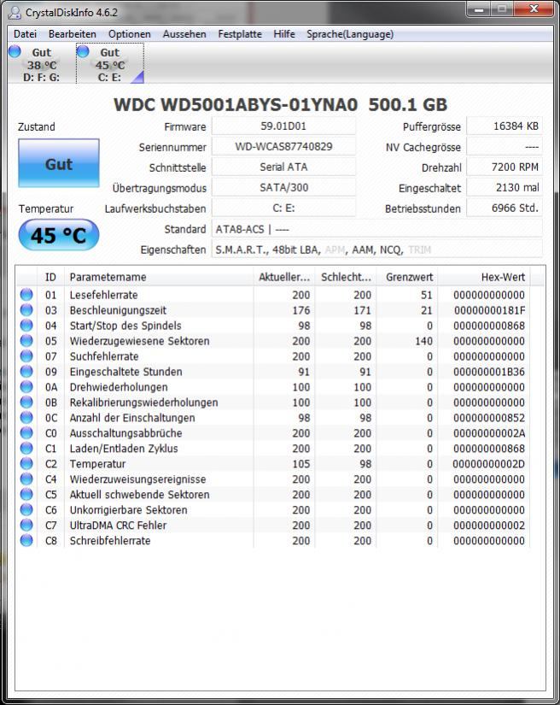Open the Bearbeiten menu

pos(73,34)
